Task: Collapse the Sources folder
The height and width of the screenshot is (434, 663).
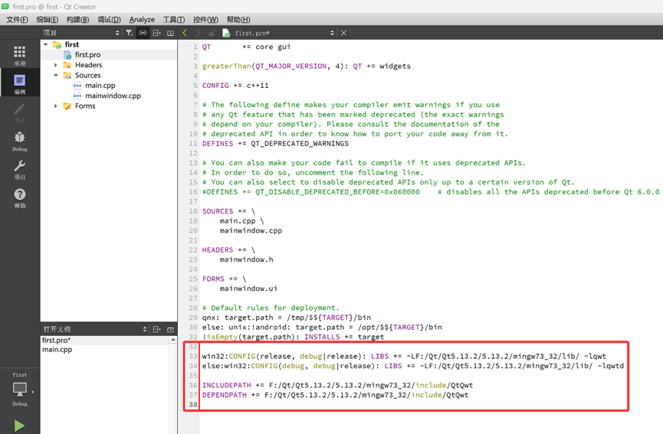Action: point(55,75)
